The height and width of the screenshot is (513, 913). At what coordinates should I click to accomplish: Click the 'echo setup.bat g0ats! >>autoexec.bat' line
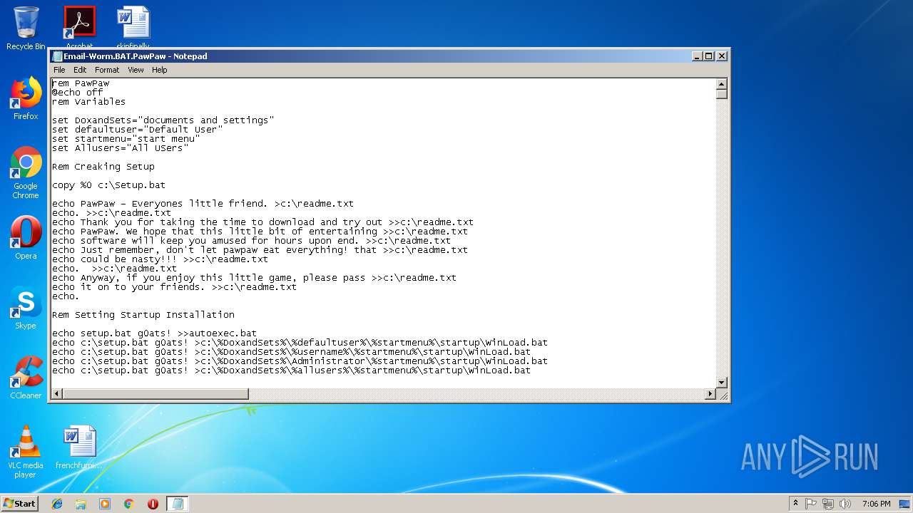click(x=155, y=333)
